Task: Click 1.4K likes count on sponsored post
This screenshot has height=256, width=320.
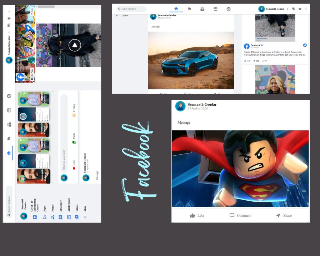Action: [x=247, y=61]
